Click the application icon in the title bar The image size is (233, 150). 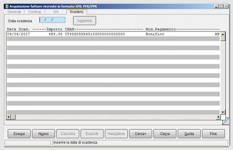7,6
